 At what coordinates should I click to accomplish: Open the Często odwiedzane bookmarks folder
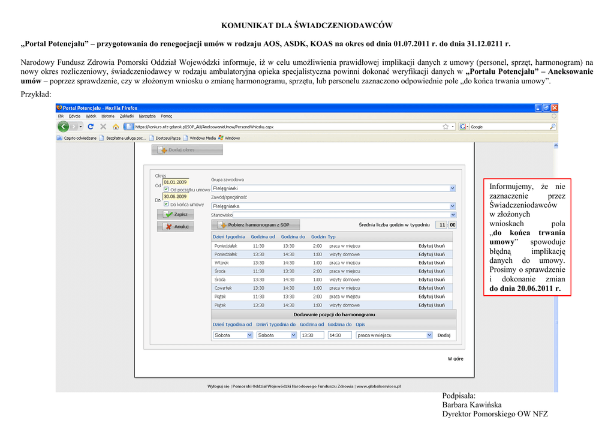(x=77, y=138)
